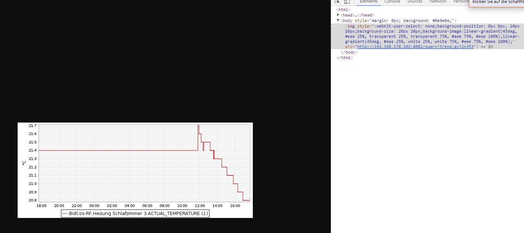Click the German notification tooltip popup
This screenshot has width=524, height=233.
496,2
